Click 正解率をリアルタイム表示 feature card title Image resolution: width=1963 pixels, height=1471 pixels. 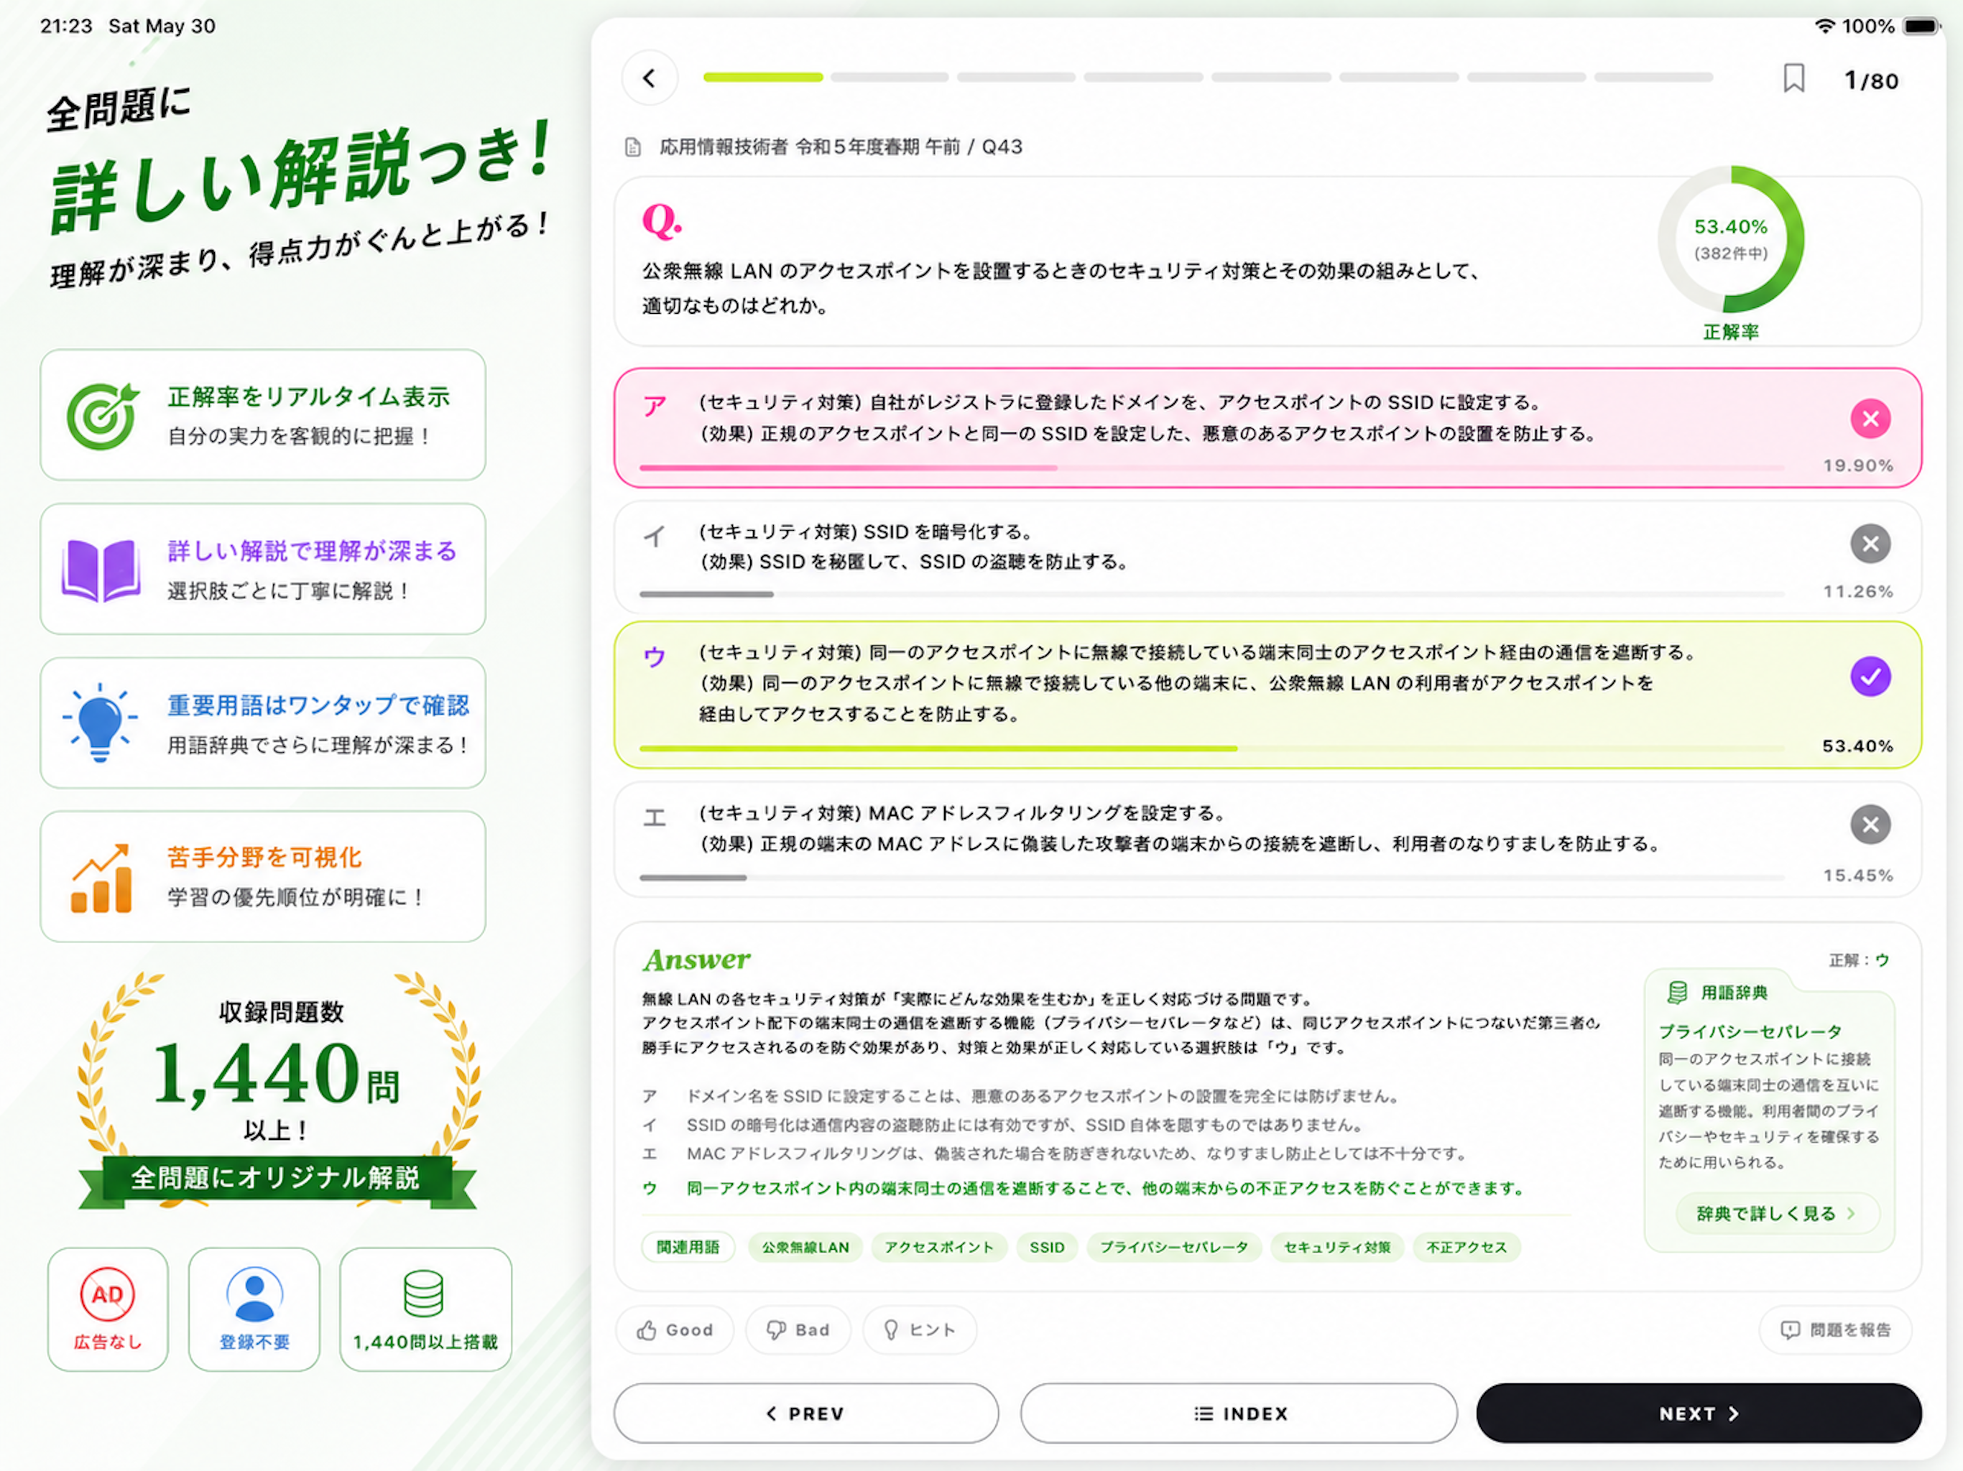[309, 396]
